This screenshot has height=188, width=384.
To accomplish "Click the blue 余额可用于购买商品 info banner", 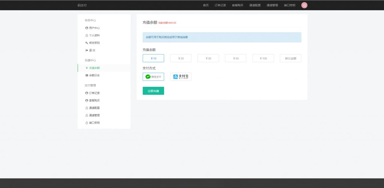I will tap(222, 37).
